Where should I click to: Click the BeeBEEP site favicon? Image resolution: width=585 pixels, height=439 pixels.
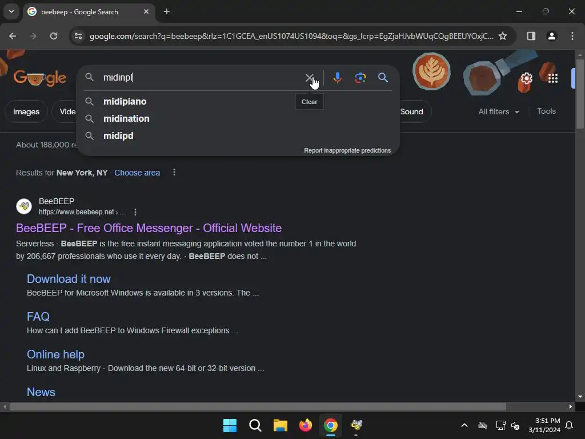click(24, 206)
